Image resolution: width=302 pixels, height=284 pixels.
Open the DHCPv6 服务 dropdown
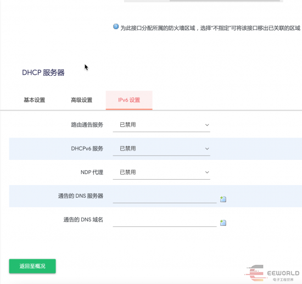[x=161, y=148]
